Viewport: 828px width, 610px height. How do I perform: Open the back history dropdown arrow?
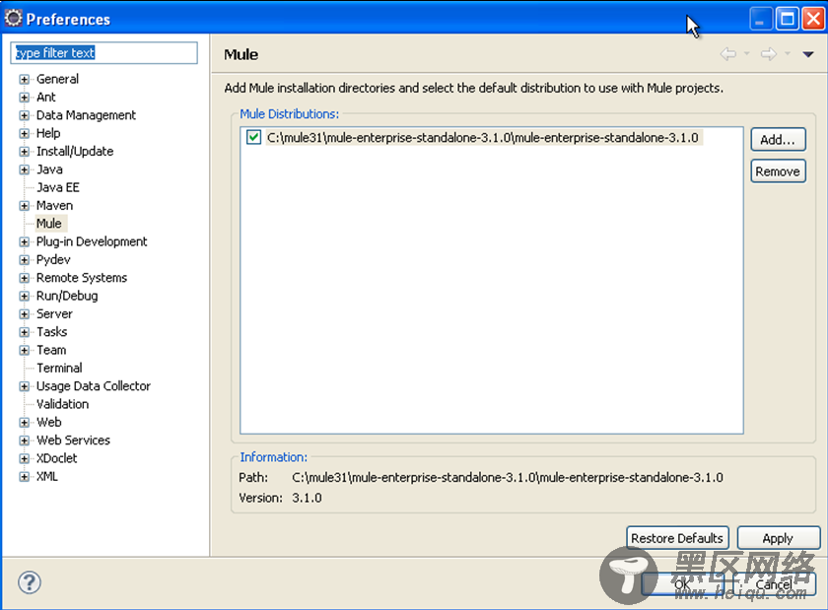point(747,53)
